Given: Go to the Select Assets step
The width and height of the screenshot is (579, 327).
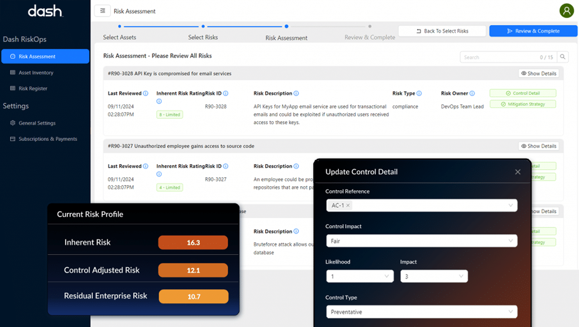Looking at the screenshot, I should pos(119,37).
